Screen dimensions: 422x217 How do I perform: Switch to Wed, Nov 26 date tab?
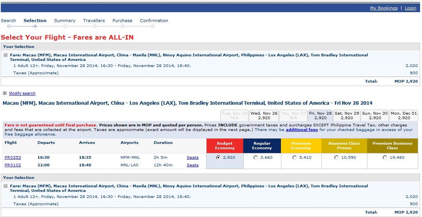click(264, 116)
